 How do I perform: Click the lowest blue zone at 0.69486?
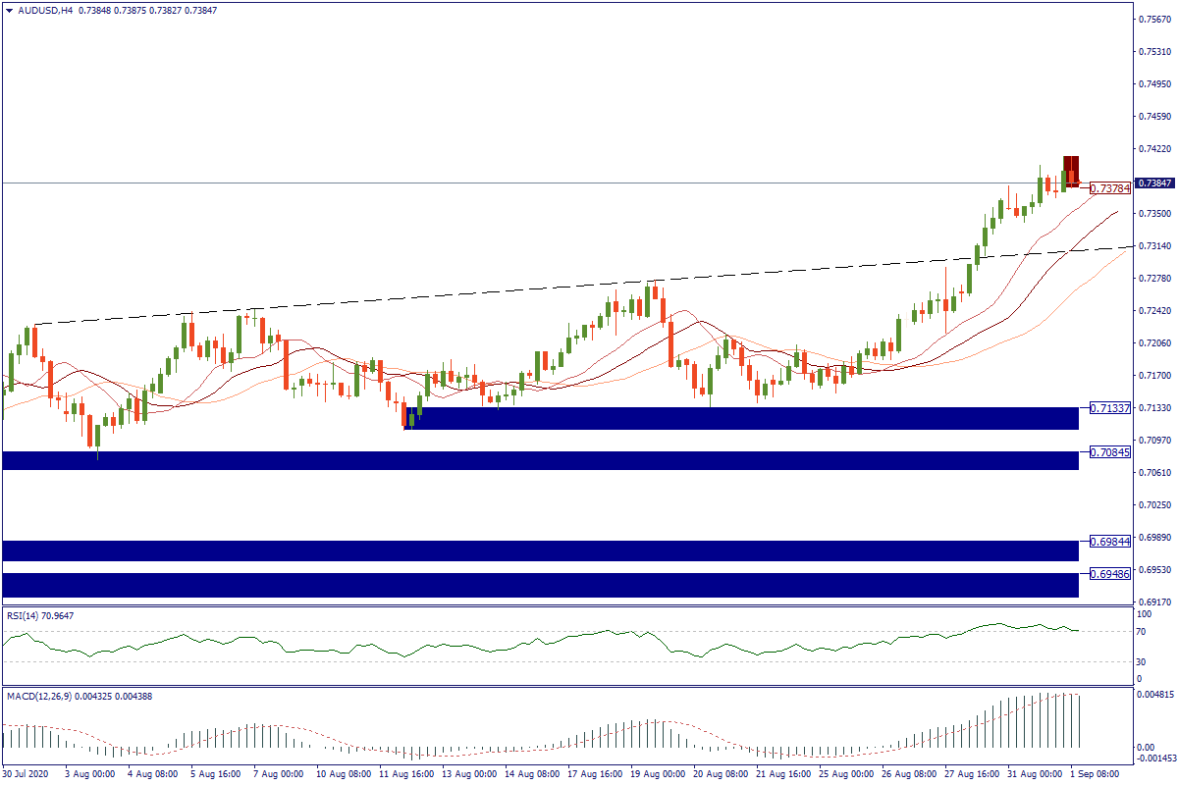pos(540,585)
